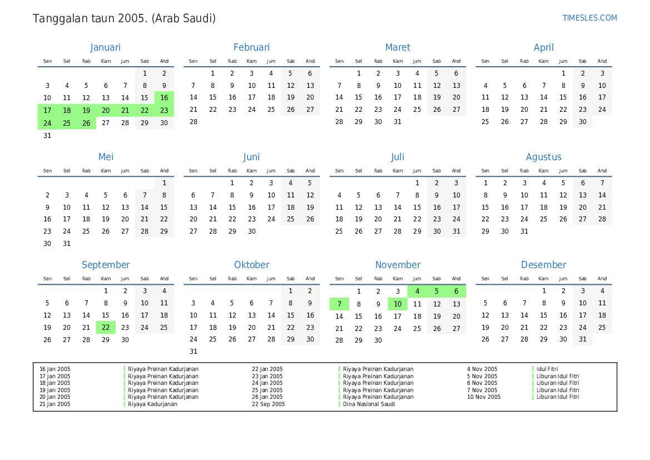Open the TIMESLES.COM link
Viewport: 650px width, 460px height.
tap(589, 18)
